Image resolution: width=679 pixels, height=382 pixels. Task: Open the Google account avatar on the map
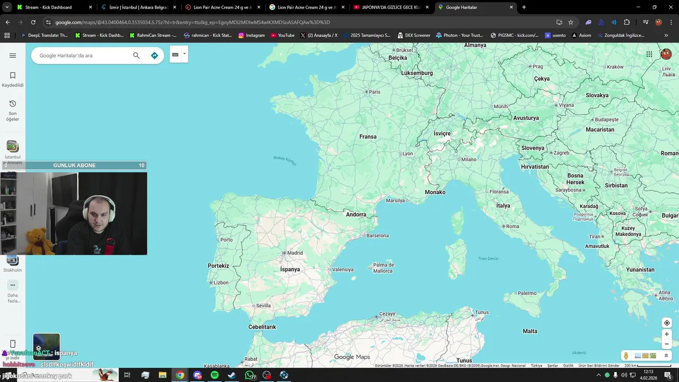[x=666, y=54]
